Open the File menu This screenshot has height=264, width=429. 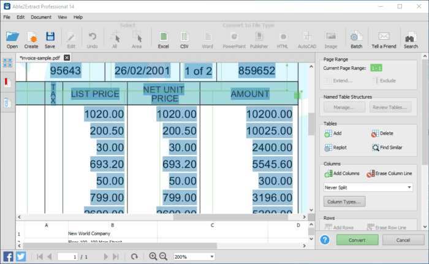pos(7,17)
